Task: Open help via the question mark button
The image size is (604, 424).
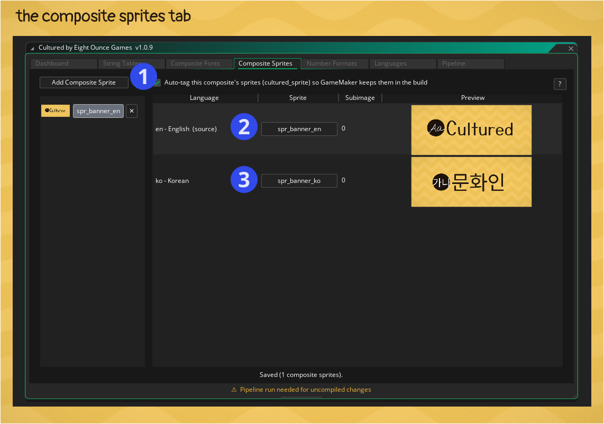Action: coord(560,84)
